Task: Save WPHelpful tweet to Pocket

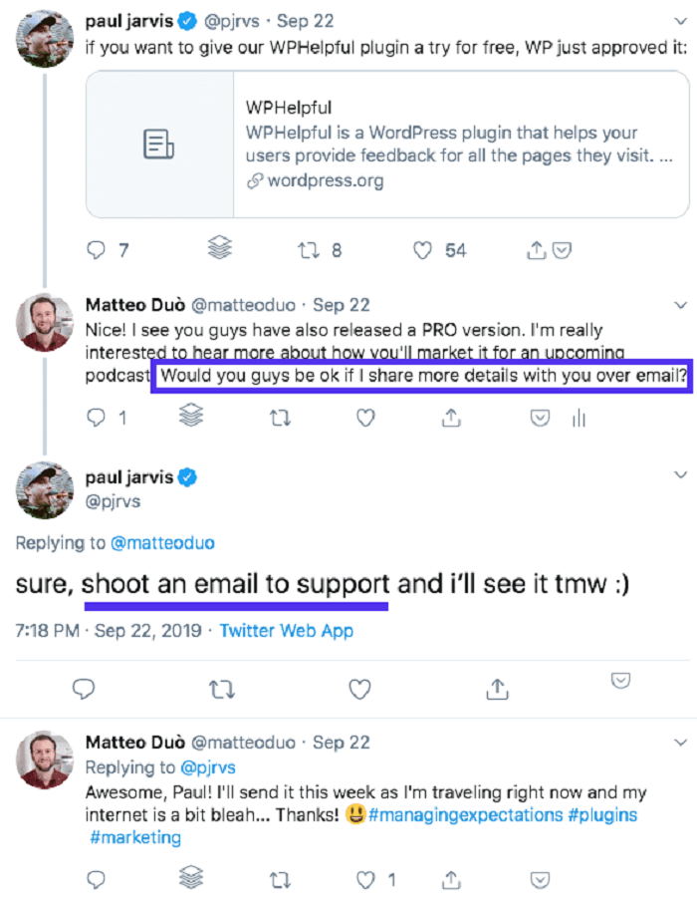Action: click(x=562, y=250)
